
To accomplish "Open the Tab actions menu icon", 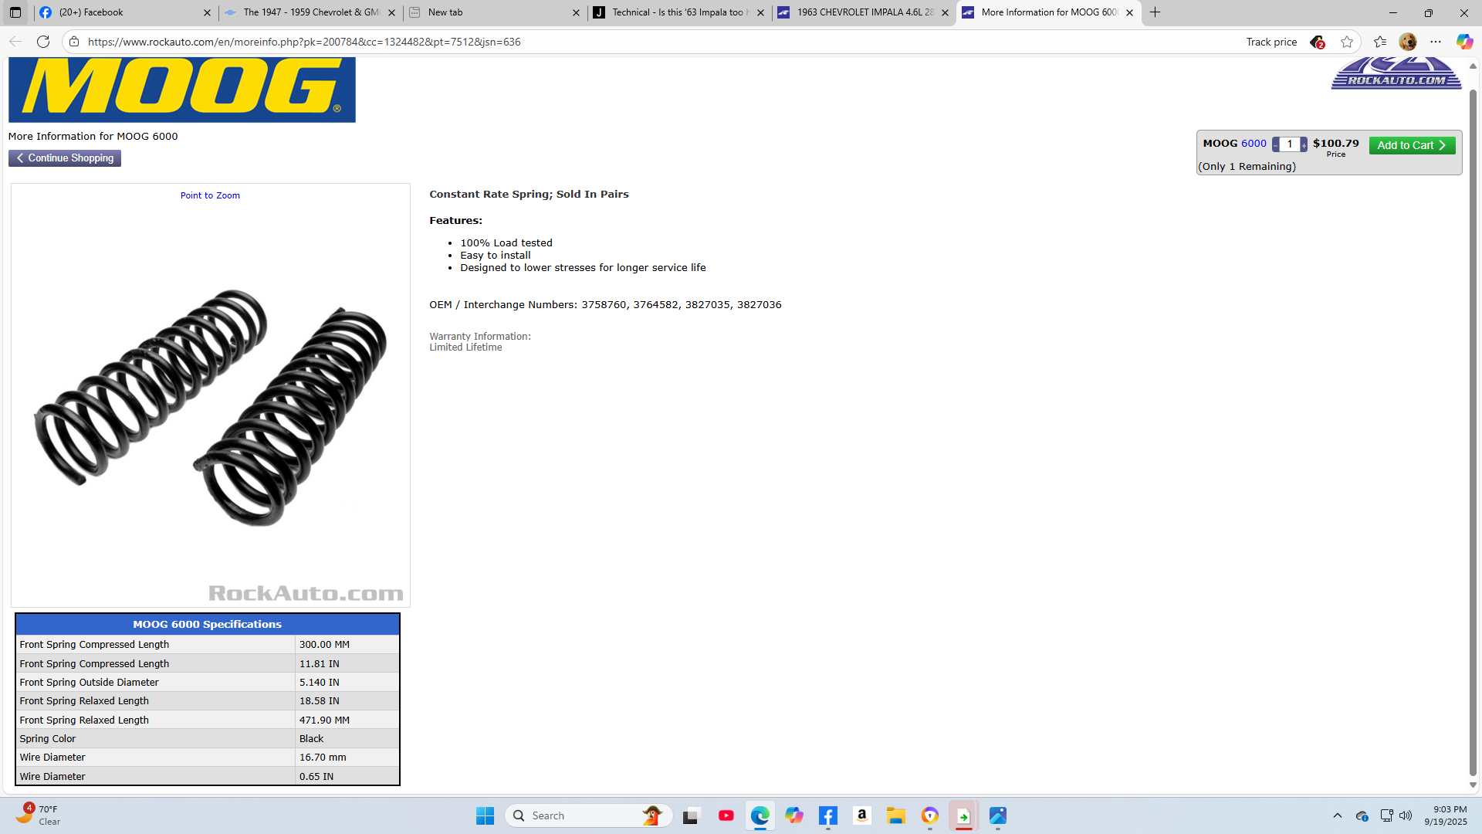I will [15, 12].
